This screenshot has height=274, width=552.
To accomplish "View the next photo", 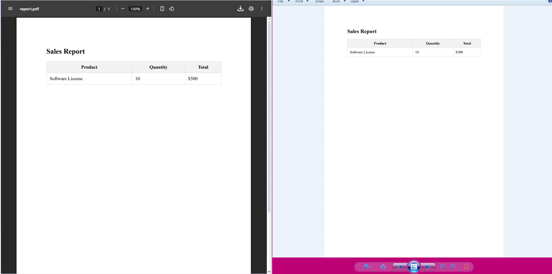I will coord(428,267).
